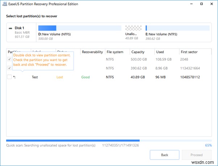Sort by the Recoverability column header
This screenshot has width=218, height=166.
(x=92, y=52)
